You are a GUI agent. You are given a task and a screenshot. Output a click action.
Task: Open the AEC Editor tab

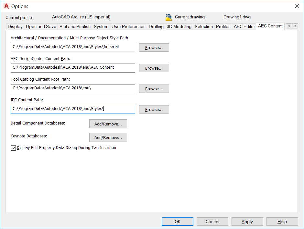point(244,27)
